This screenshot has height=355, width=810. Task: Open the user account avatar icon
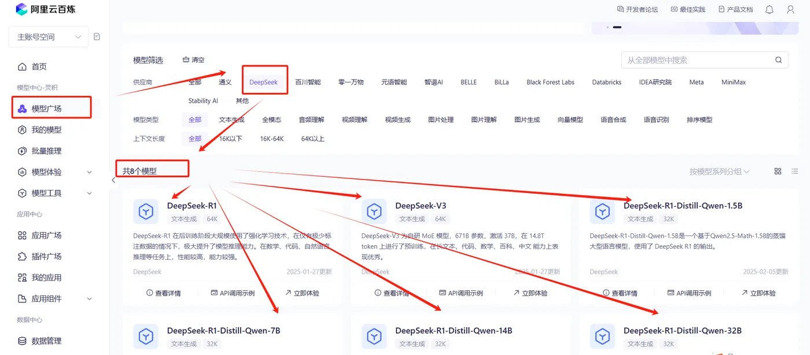pyautogui.click(x=790, y=10)
